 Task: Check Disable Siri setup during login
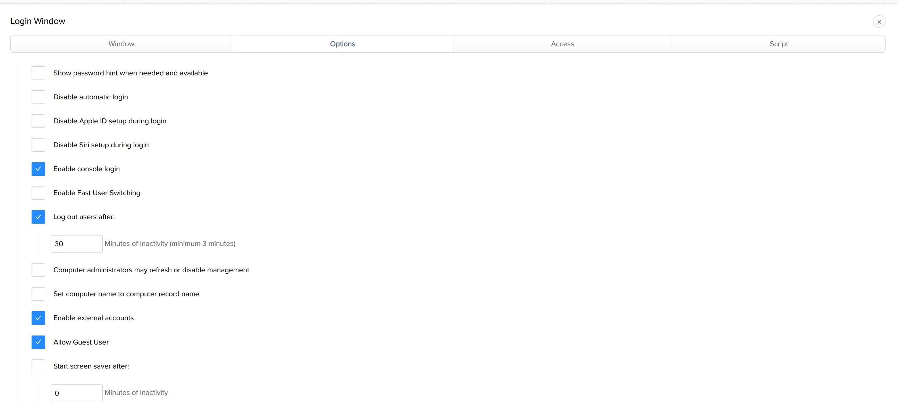point(38,145)
